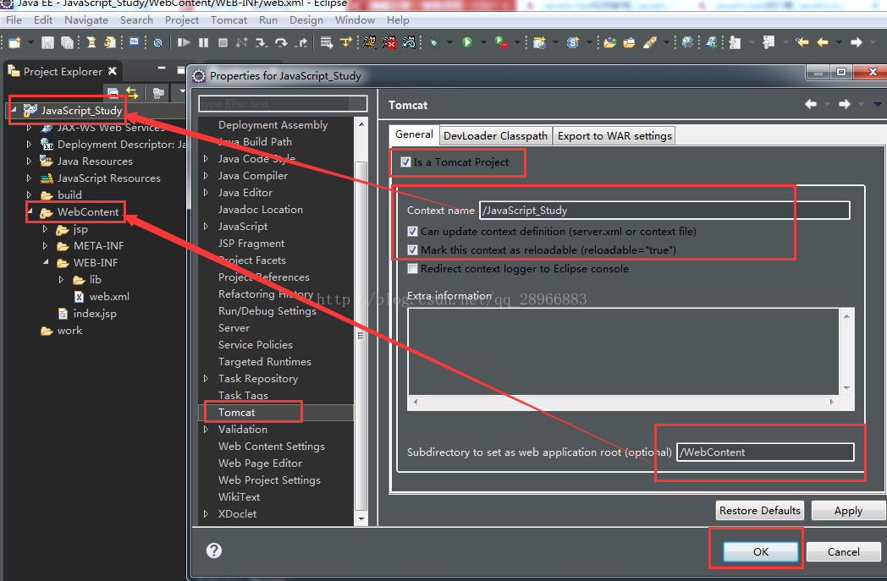Viewport: 887px width, 581px height.
Task: Click the help question mark icon
Action: (x=214, y=551)
